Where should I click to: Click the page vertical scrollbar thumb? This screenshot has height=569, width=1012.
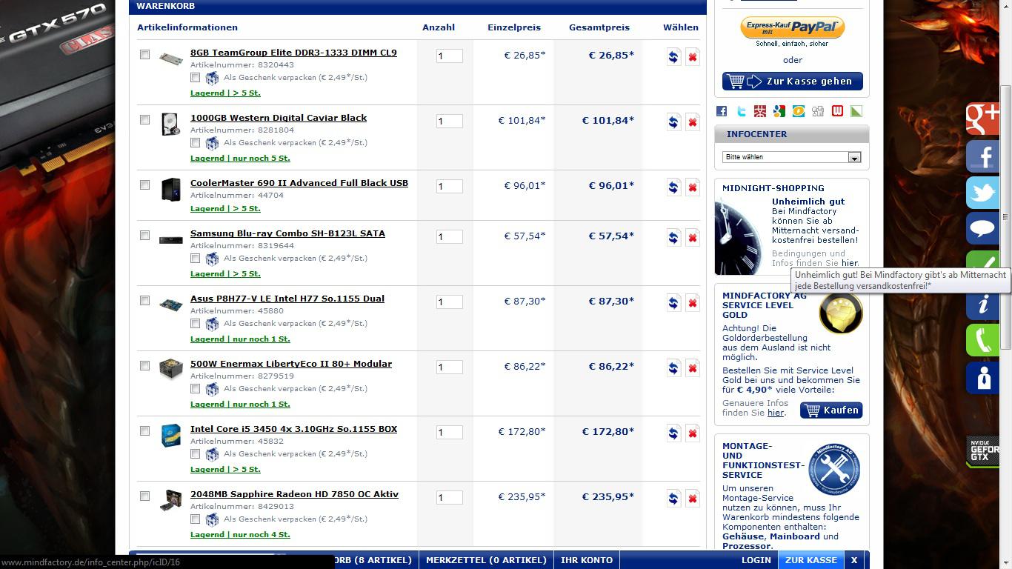tap(1005, 217)
